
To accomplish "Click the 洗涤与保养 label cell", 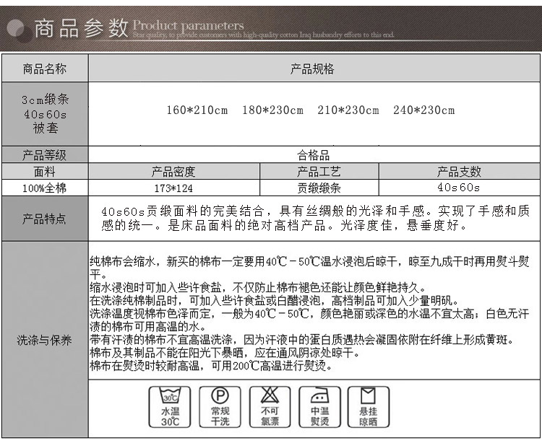I will click(x=45, y=340).
